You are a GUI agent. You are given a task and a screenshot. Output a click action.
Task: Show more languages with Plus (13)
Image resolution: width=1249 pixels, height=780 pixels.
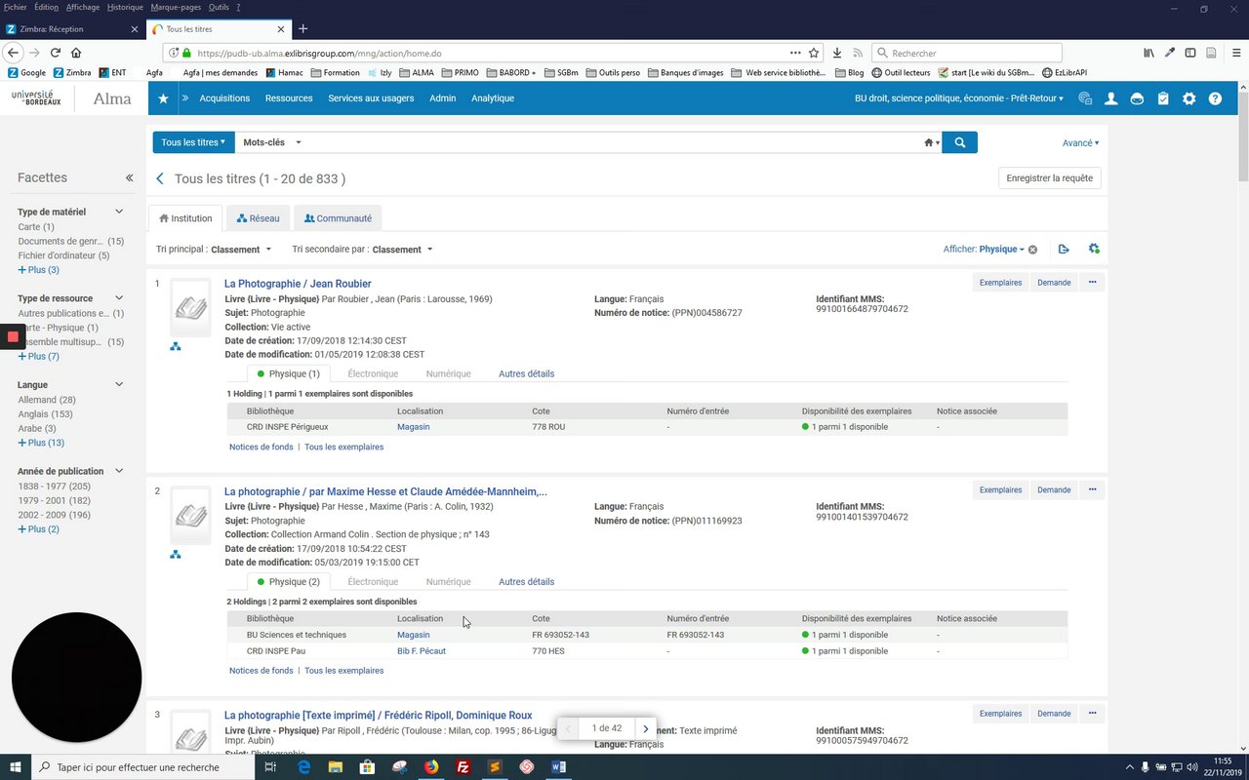point(41,443)
